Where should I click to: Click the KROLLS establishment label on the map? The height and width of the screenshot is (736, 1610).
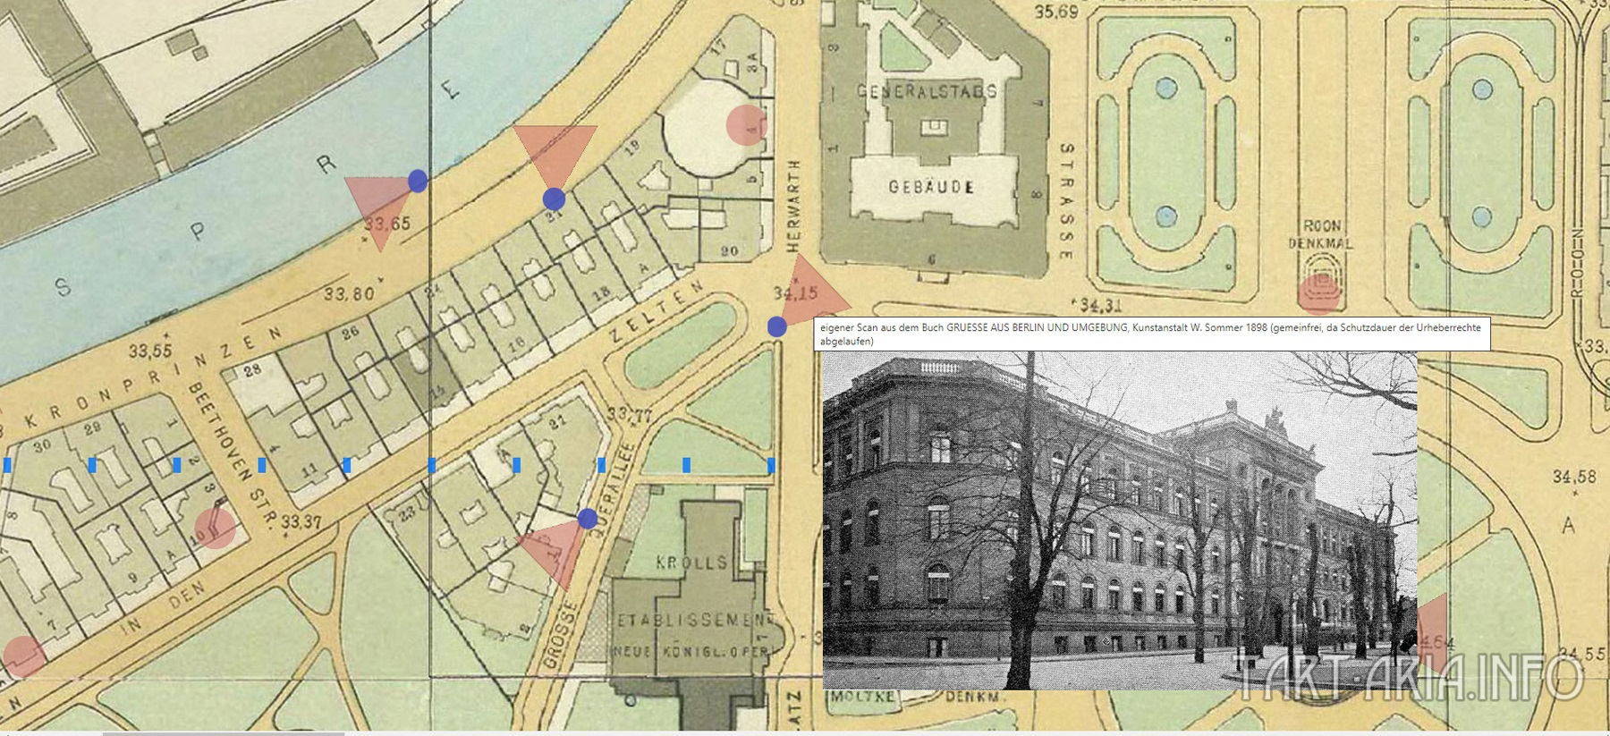point(691,563)
